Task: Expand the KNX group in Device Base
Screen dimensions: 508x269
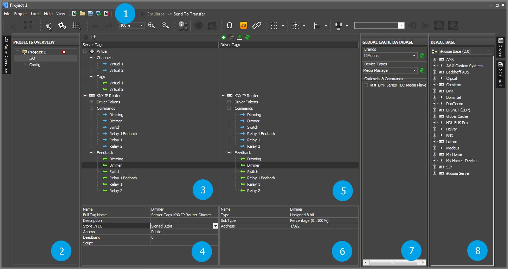Action: 435,135
